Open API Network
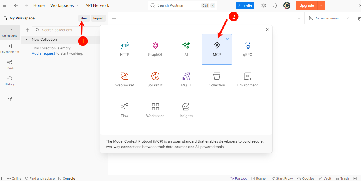Viewport: 361px width, 181px height. [x=97, y=5]
